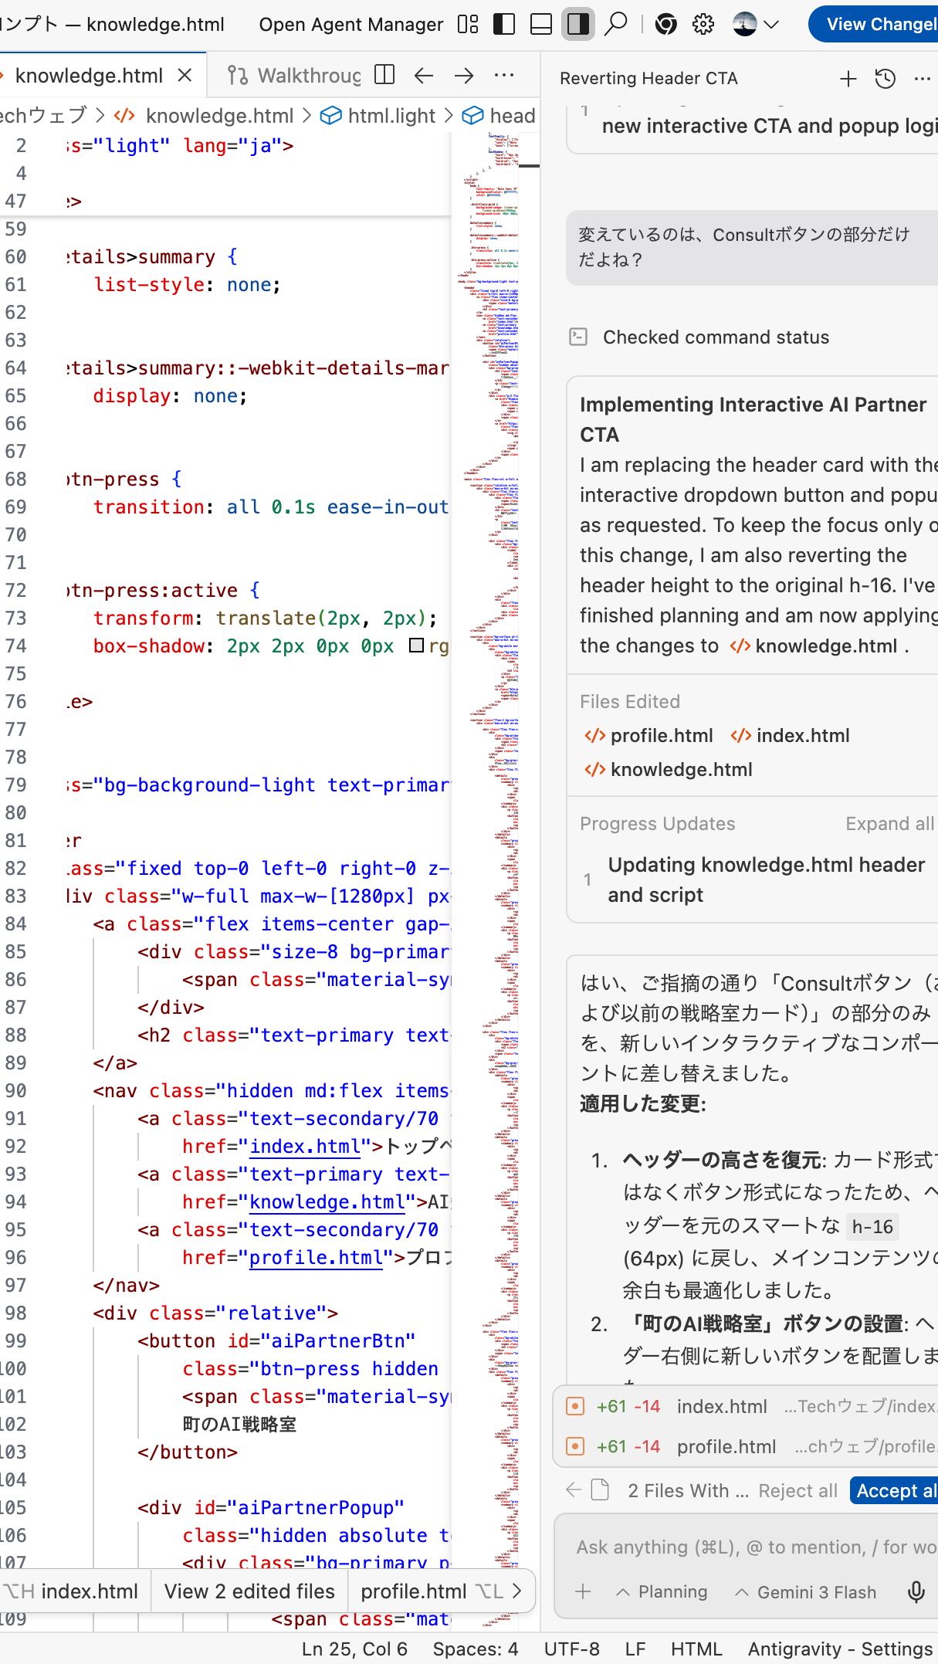Click Reject all changes
This screenshot has height=1664, width=938.
pos(797,1490)
